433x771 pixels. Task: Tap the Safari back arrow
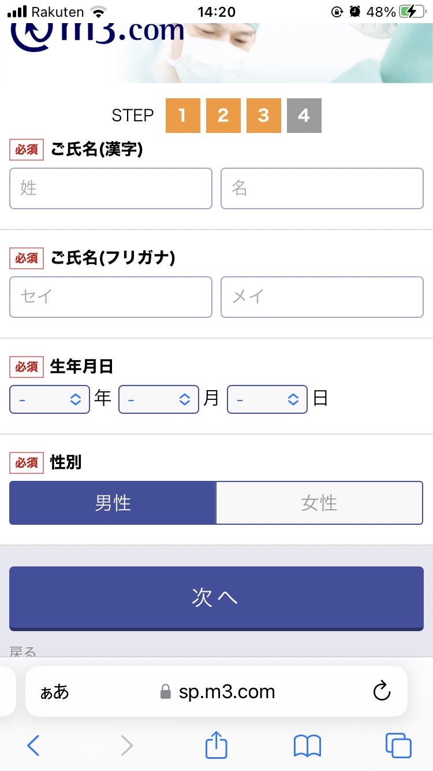(x=33, y=746)
